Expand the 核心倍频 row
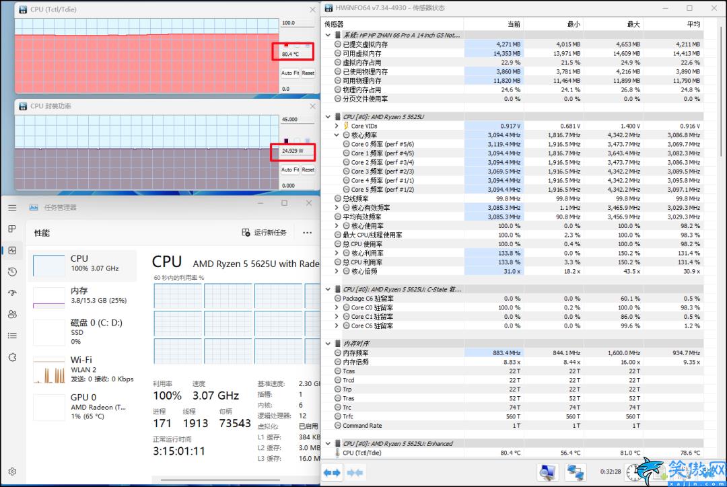This screenshot has width=727, height=487. 337,272
